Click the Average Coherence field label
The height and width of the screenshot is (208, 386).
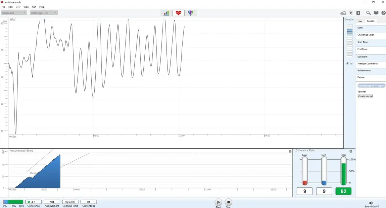coord(368,63)
